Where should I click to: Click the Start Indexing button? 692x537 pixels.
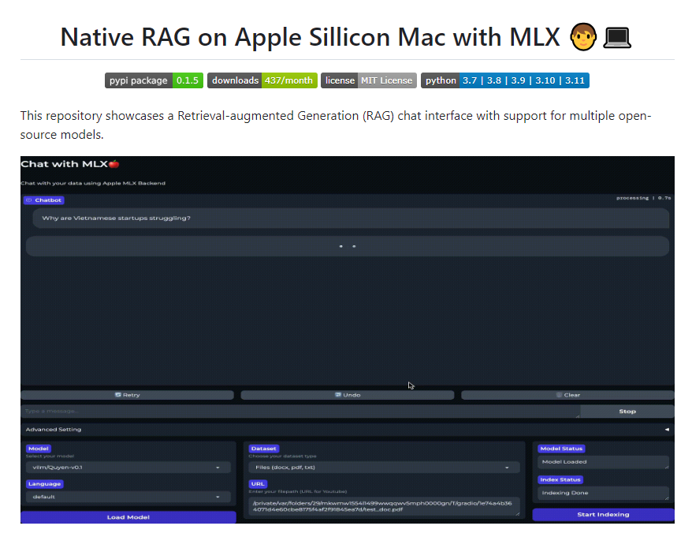click(x=603, y=514)
